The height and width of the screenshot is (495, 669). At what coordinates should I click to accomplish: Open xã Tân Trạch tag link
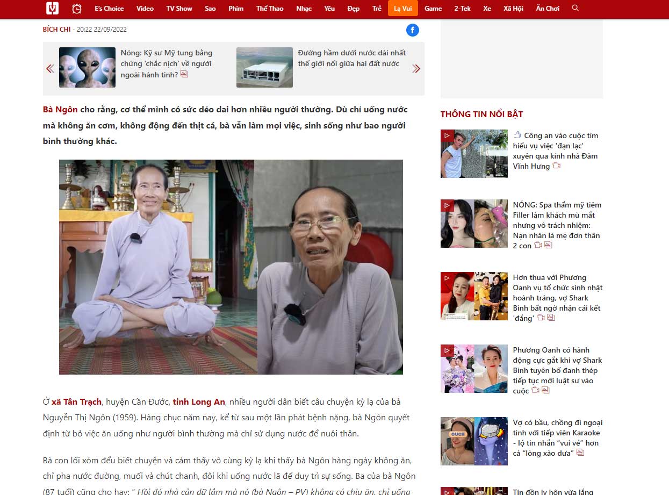(76, 402)
